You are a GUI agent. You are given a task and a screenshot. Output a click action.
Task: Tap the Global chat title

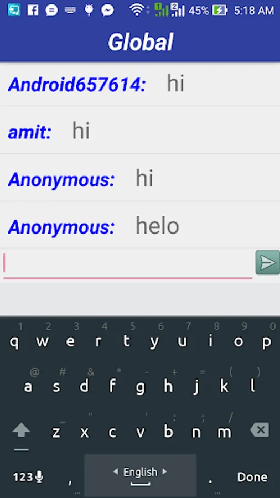coord(141,41)
